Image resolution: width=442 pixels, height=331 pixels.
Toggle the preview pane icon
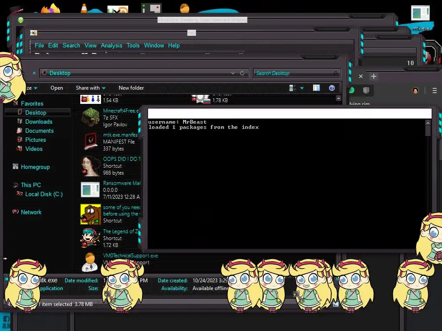point(316,88)
